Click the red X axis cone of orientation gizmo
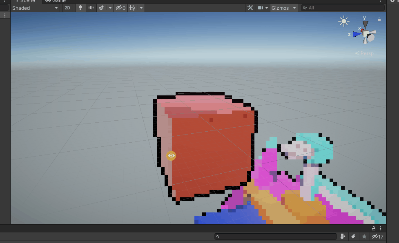Image resolution: width=399 pixels, height=243 pixels. [362, 30]
